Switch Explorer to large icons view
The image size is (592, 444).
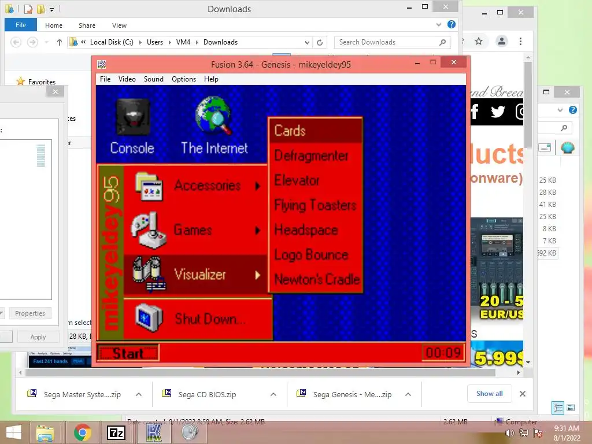[x=571, y=408]
